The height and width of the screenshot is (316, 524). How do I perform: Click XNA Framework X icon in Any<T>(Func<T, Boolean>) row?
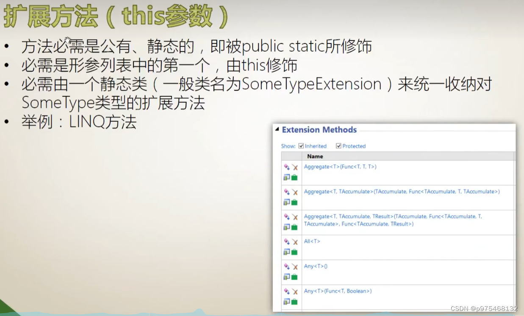click(x=295, y=292)
